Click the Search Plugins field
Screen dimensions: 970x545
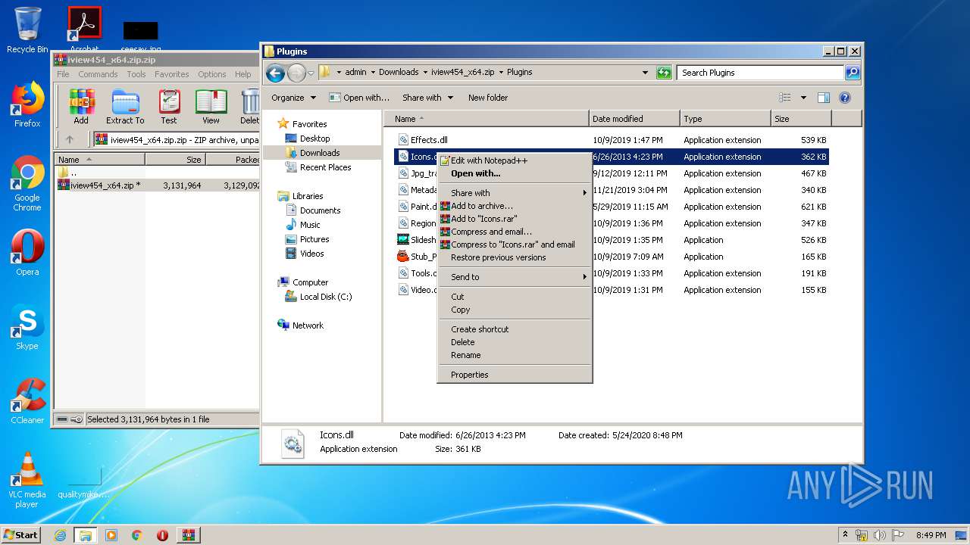(760, 73)
